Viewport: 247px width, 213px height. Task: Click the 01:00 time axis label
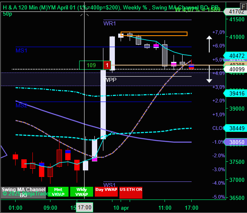(16, 208)
